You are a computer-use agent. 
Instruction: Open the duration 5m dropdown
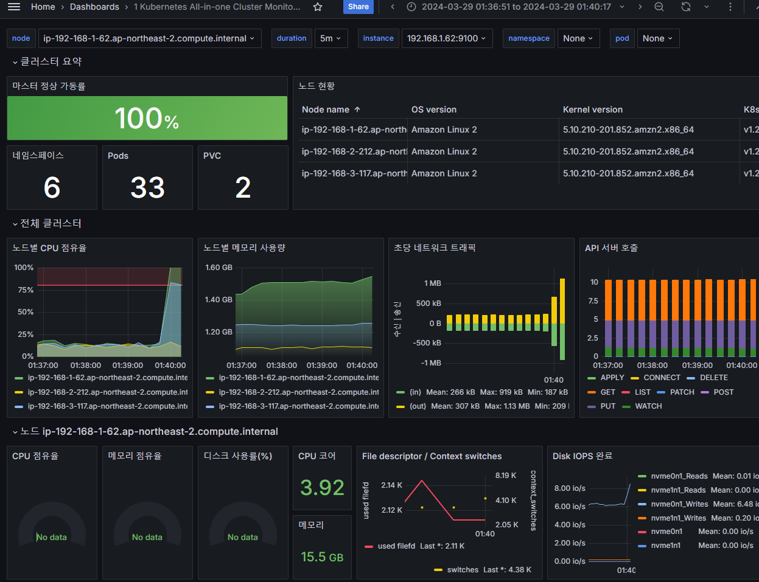(331, 38)
